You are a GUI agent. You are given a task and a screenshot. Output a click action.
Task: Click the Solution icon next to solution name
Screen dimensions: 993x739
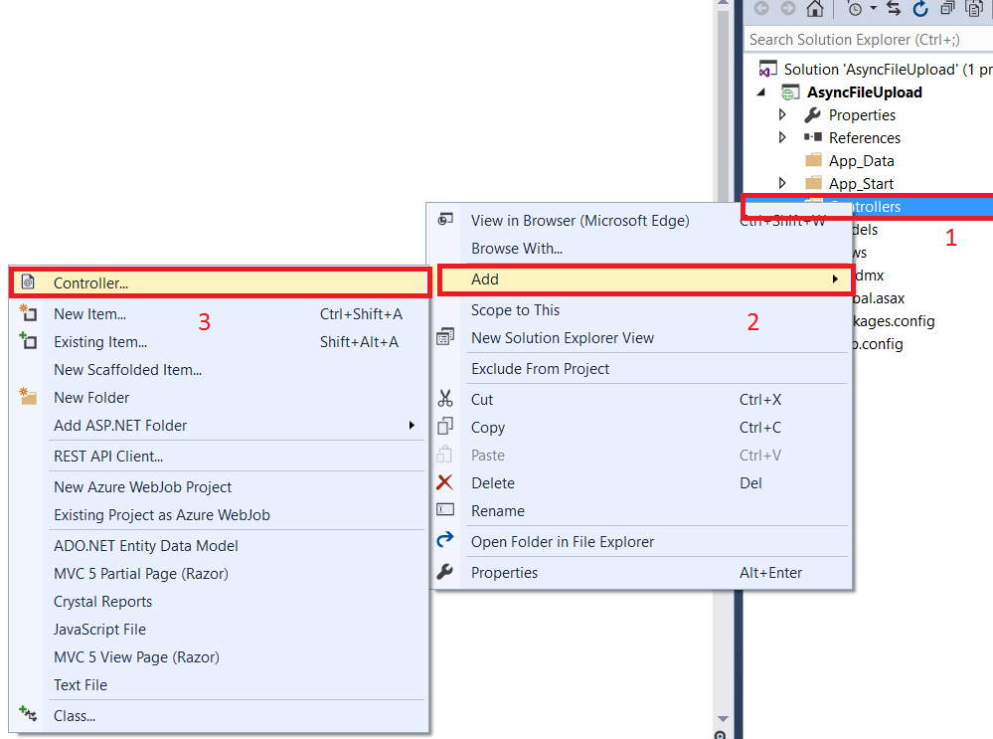tap(768, 69)
